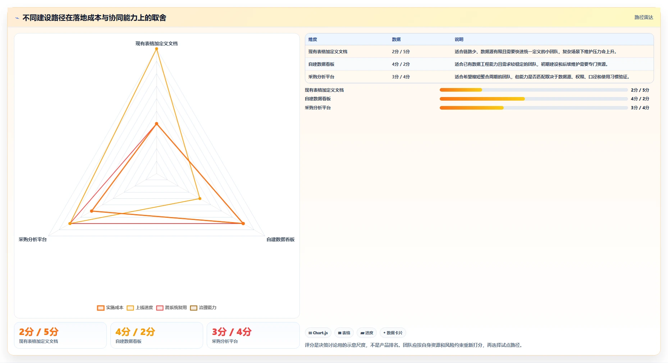
Task: Click radar axis label 自建数据看板
Action: pyautogui.click(x=280, y=239)
